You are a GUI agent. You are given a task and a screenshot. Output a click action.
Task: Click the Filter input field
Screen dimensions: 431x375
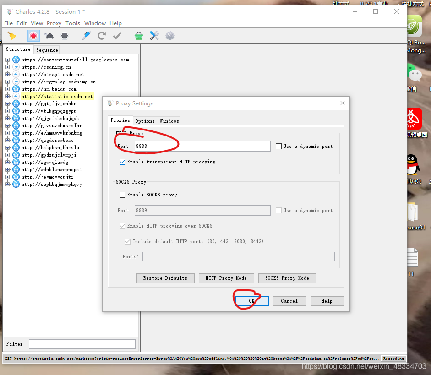(82, 344)
